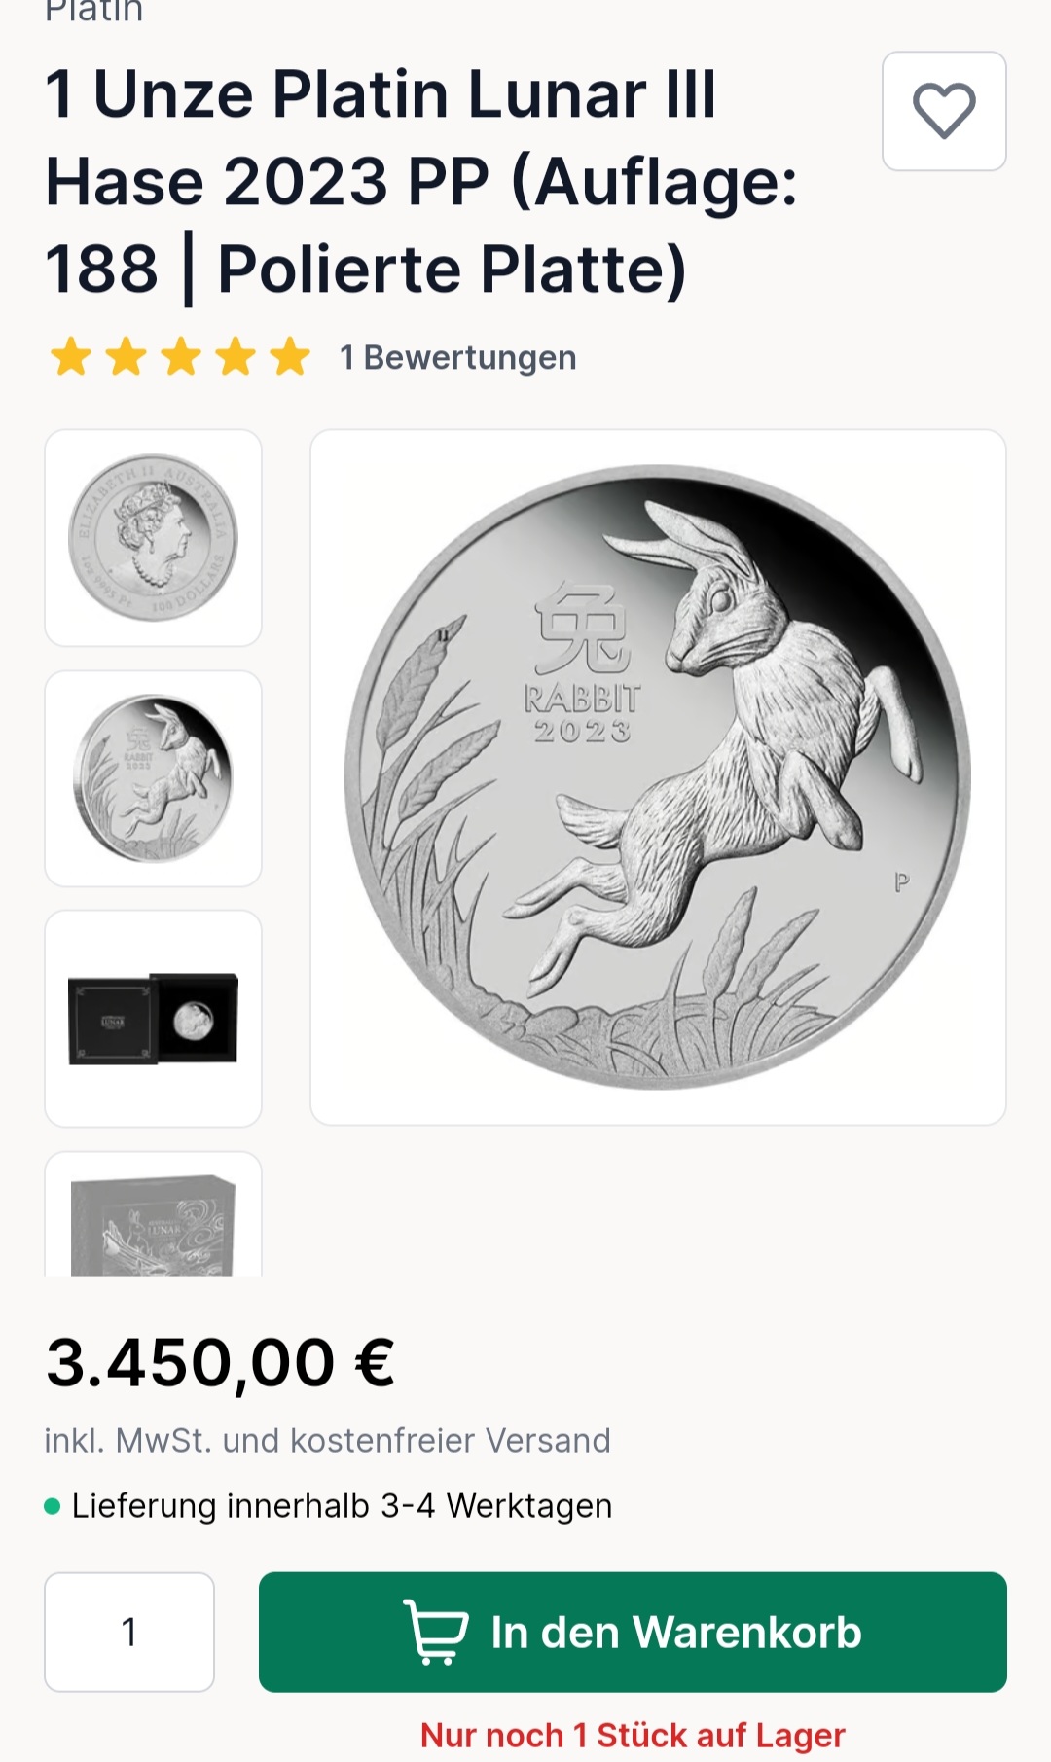Click inkl. MwSt. und kostenfreier Versand text
Image resolution: width=1051 pixels, height=1762 pixels.
(327, 1440)
